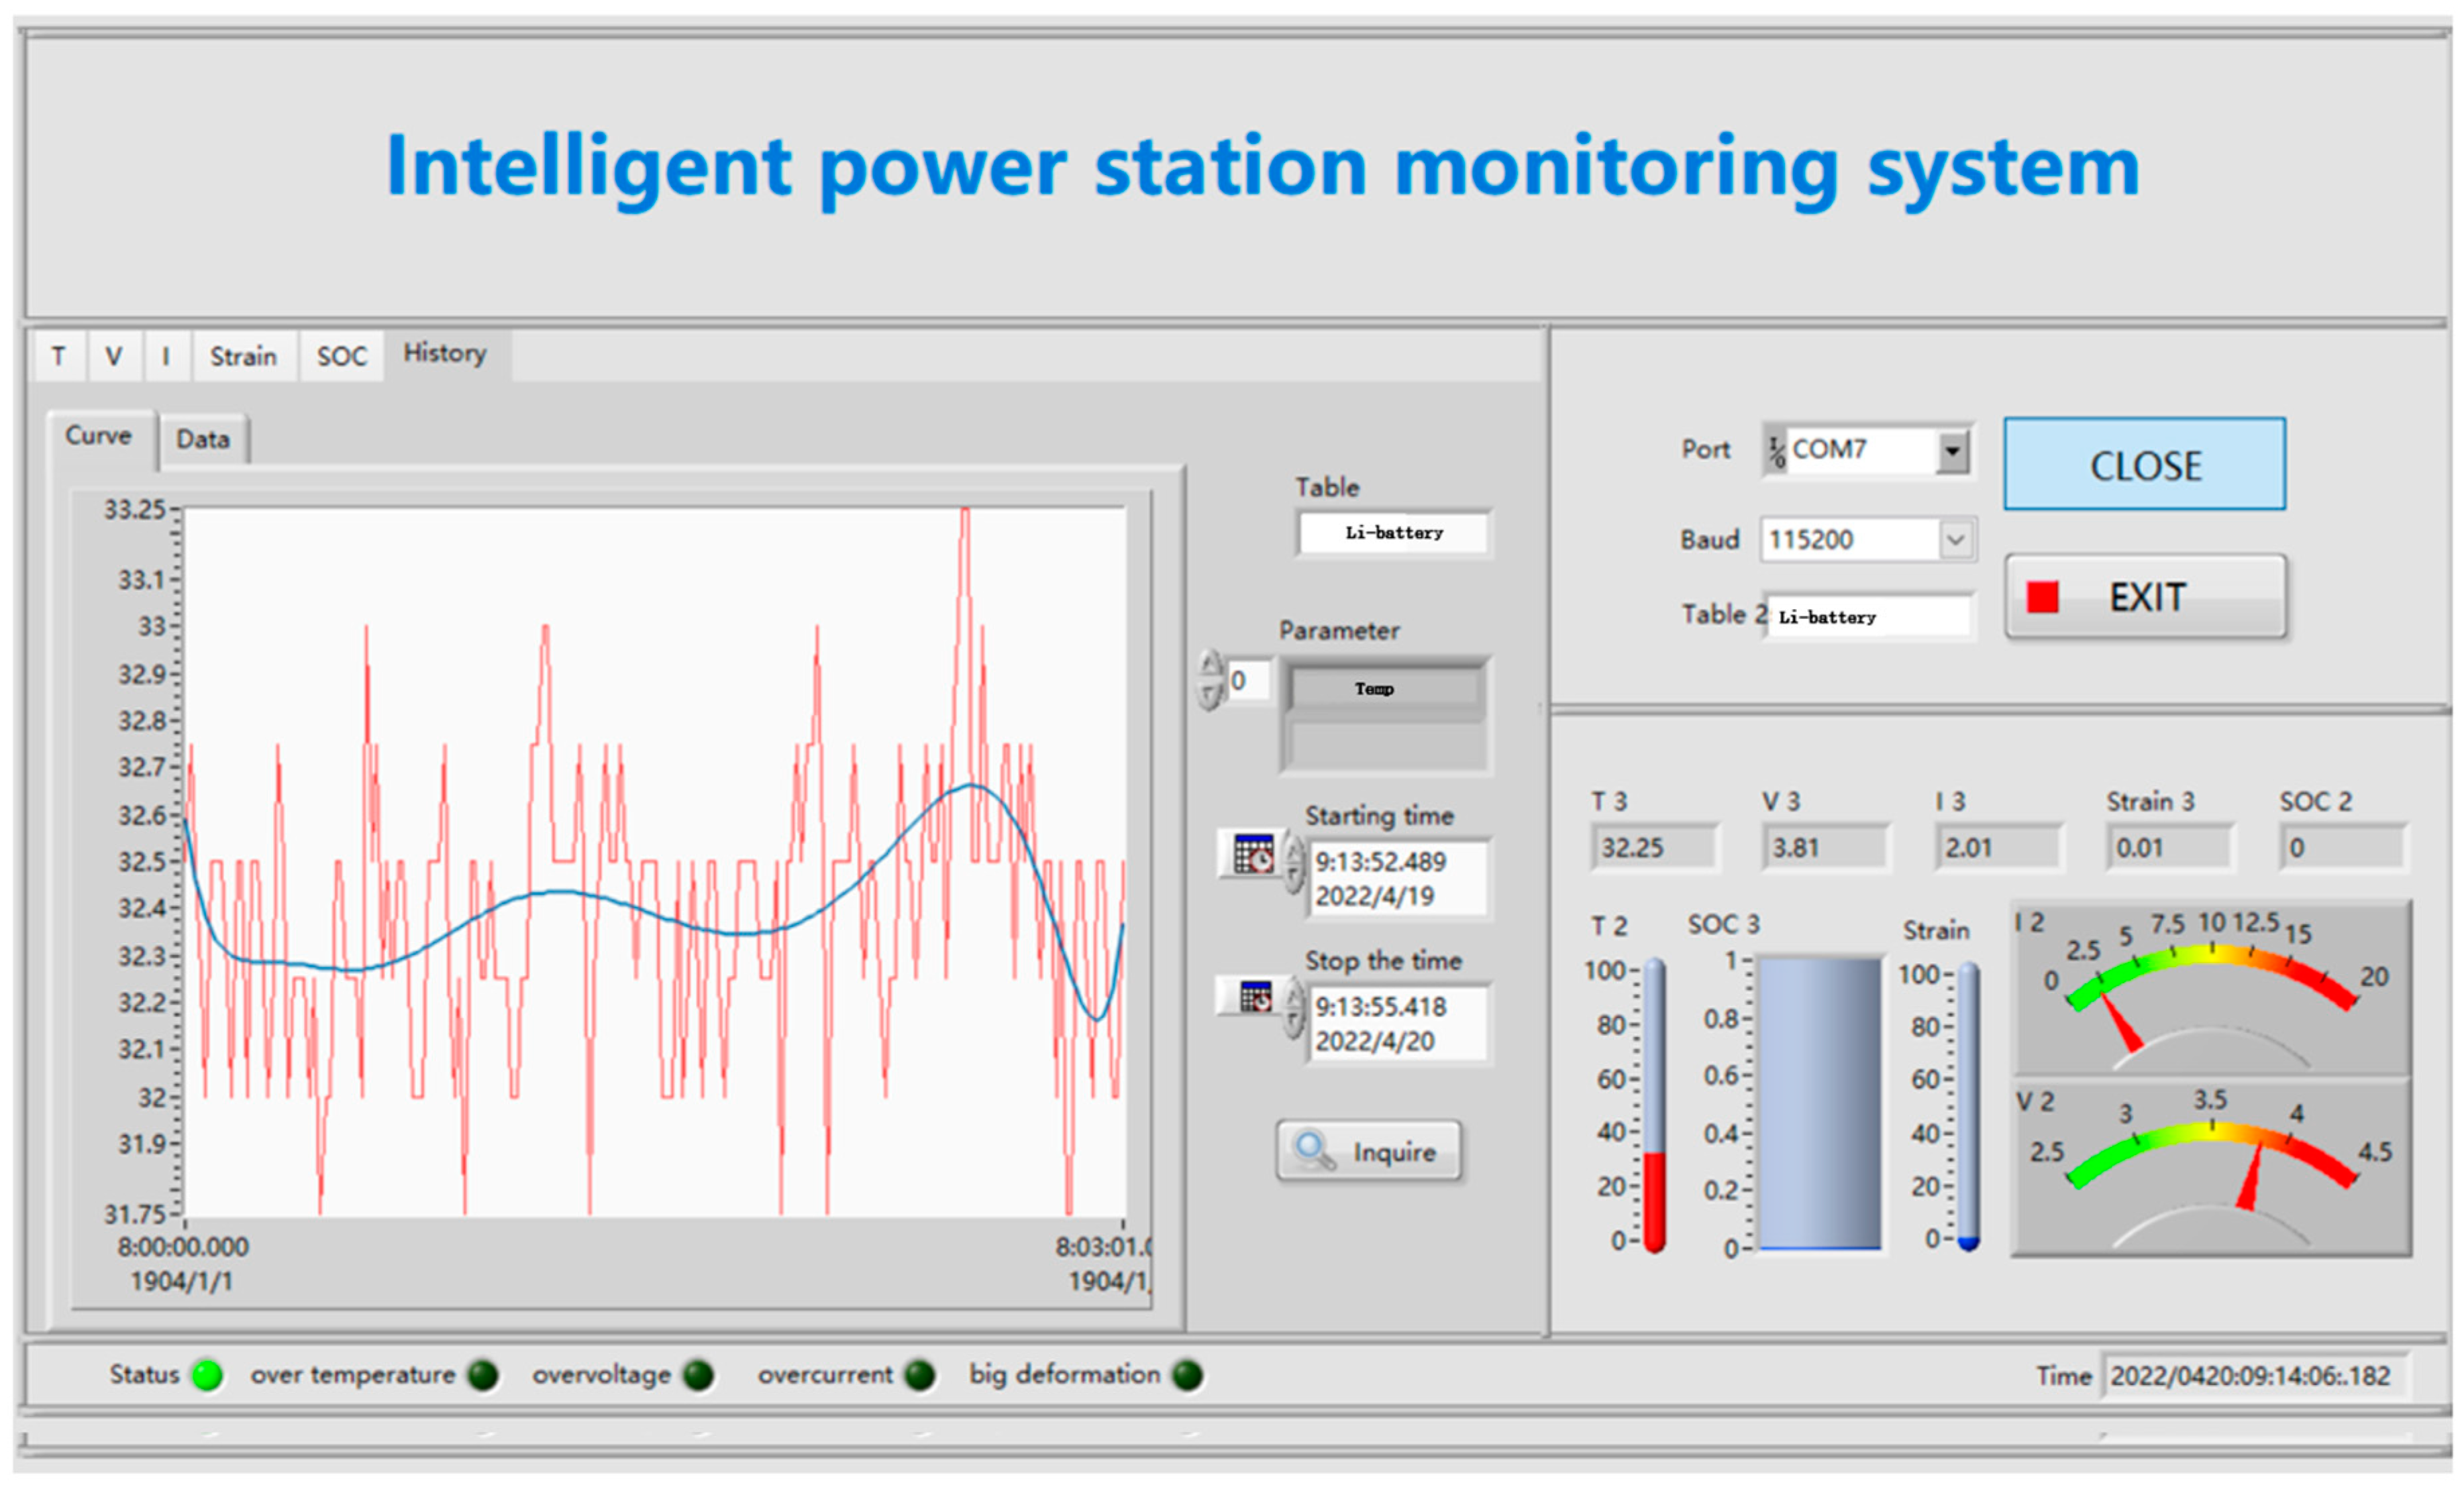Click the red stop icon on EXIT
The height and width of the screenshot is (1491, 2464).
(2042, 596)
